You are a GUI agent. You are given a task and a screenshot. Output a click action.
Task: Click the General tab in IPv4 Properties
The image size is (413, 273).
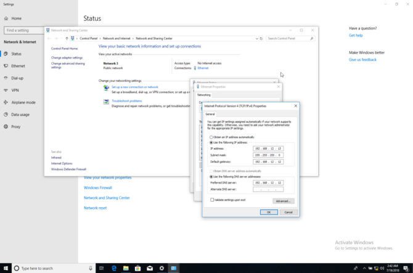click(210, 114)
